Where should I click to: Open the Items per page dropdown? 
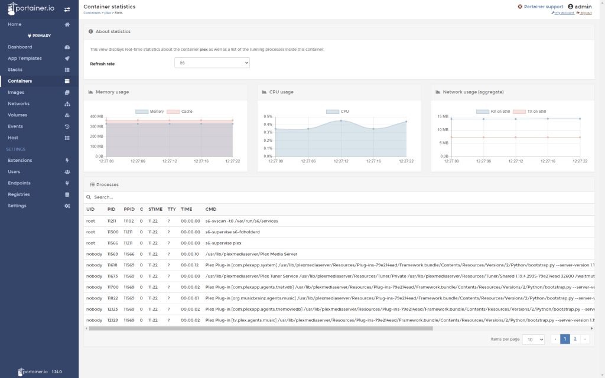point(533,340)
